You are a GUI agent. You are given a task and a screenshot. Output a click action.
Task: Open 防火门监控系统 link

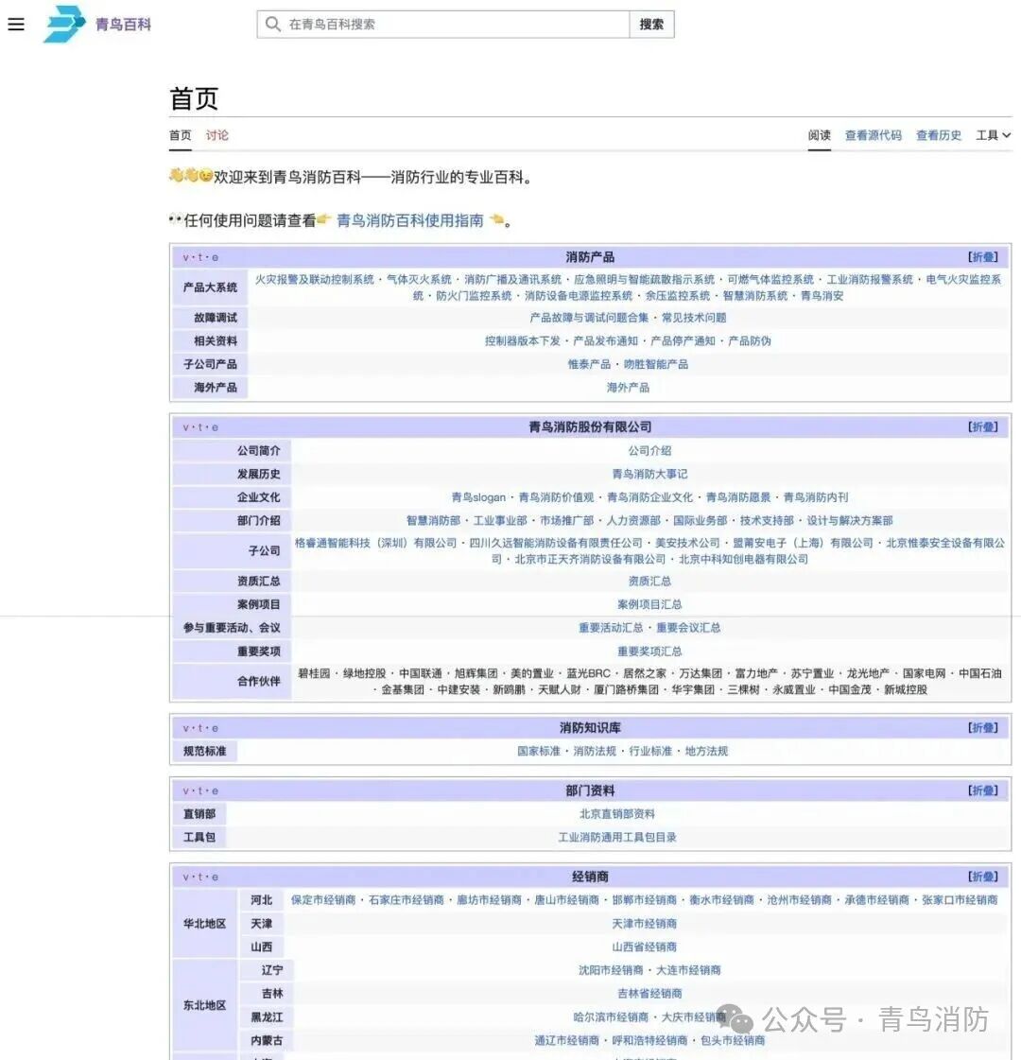474,295
